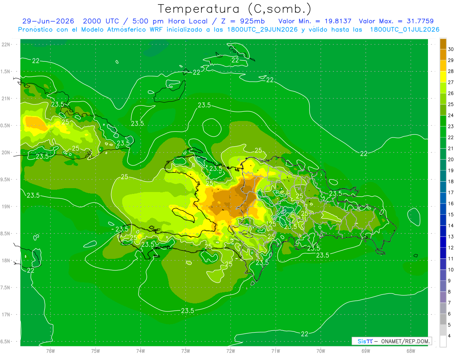Click the '20' color scale label

[x=451, y=159]
